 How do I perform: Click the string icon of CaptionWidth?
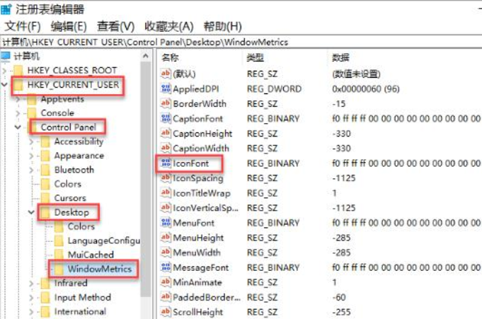pyautogui.click(x=166, y=149)
